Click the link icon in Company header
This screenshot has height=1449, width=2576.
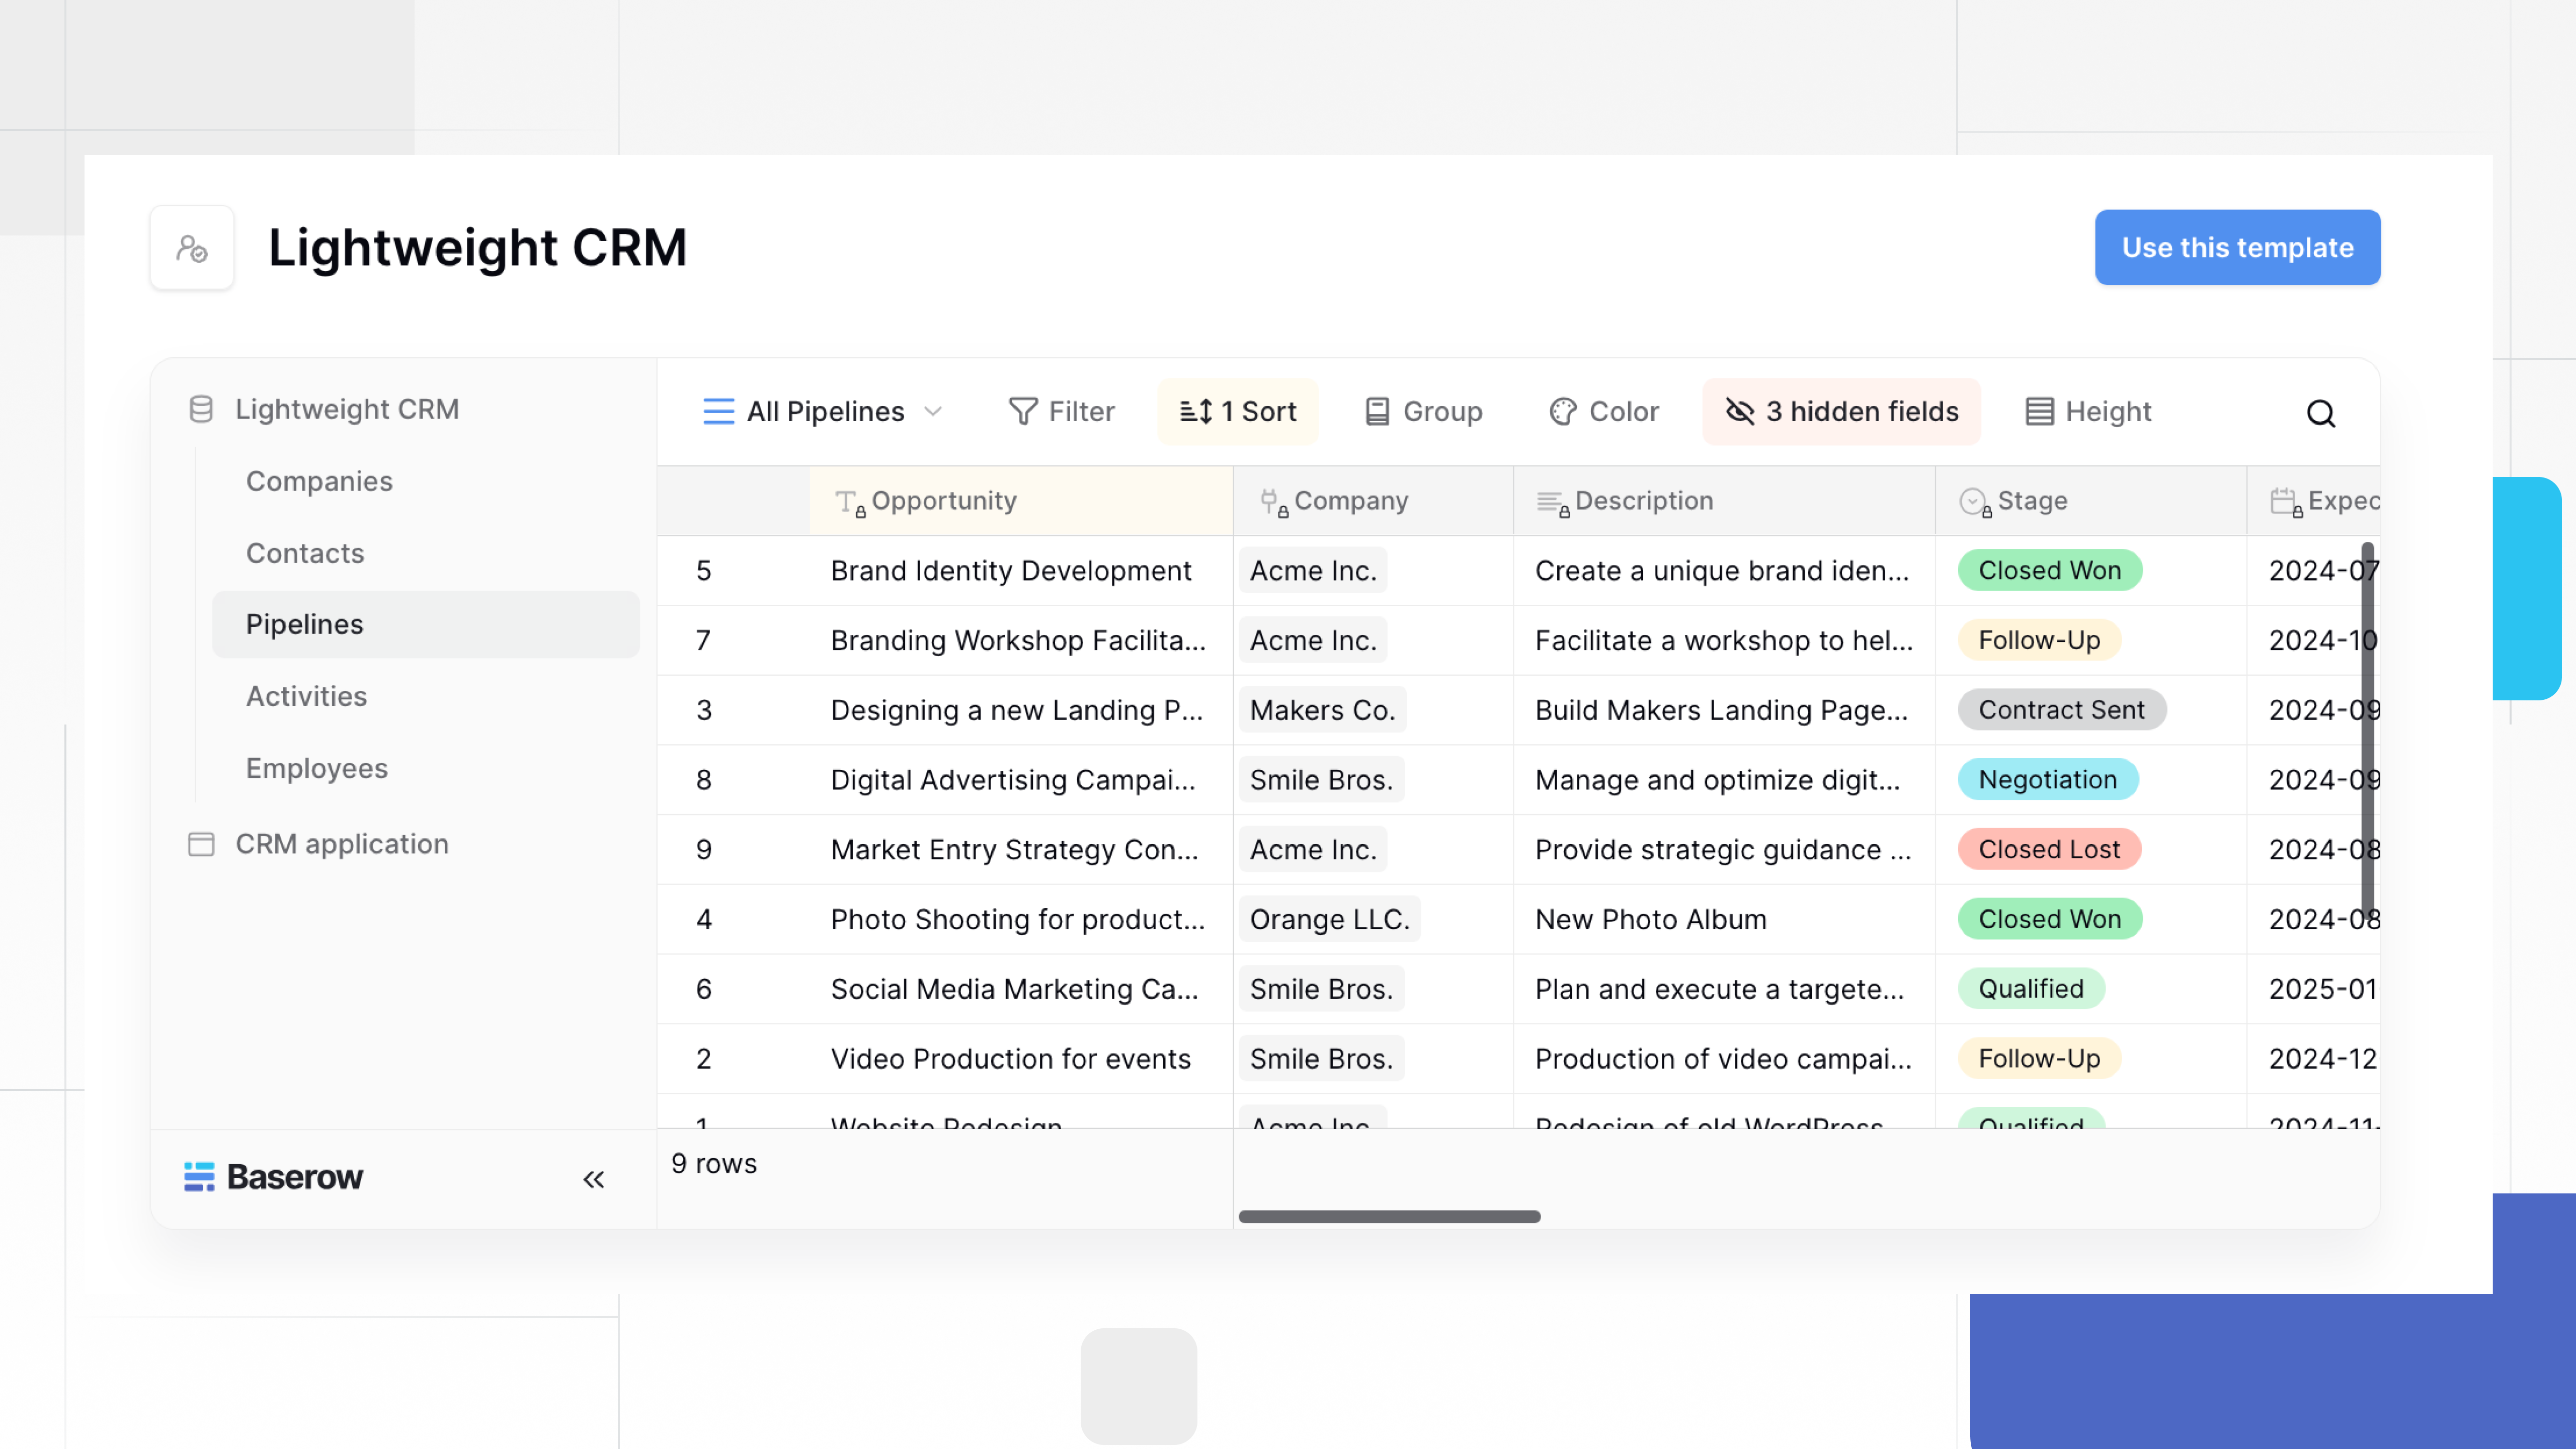(1273, 502)
